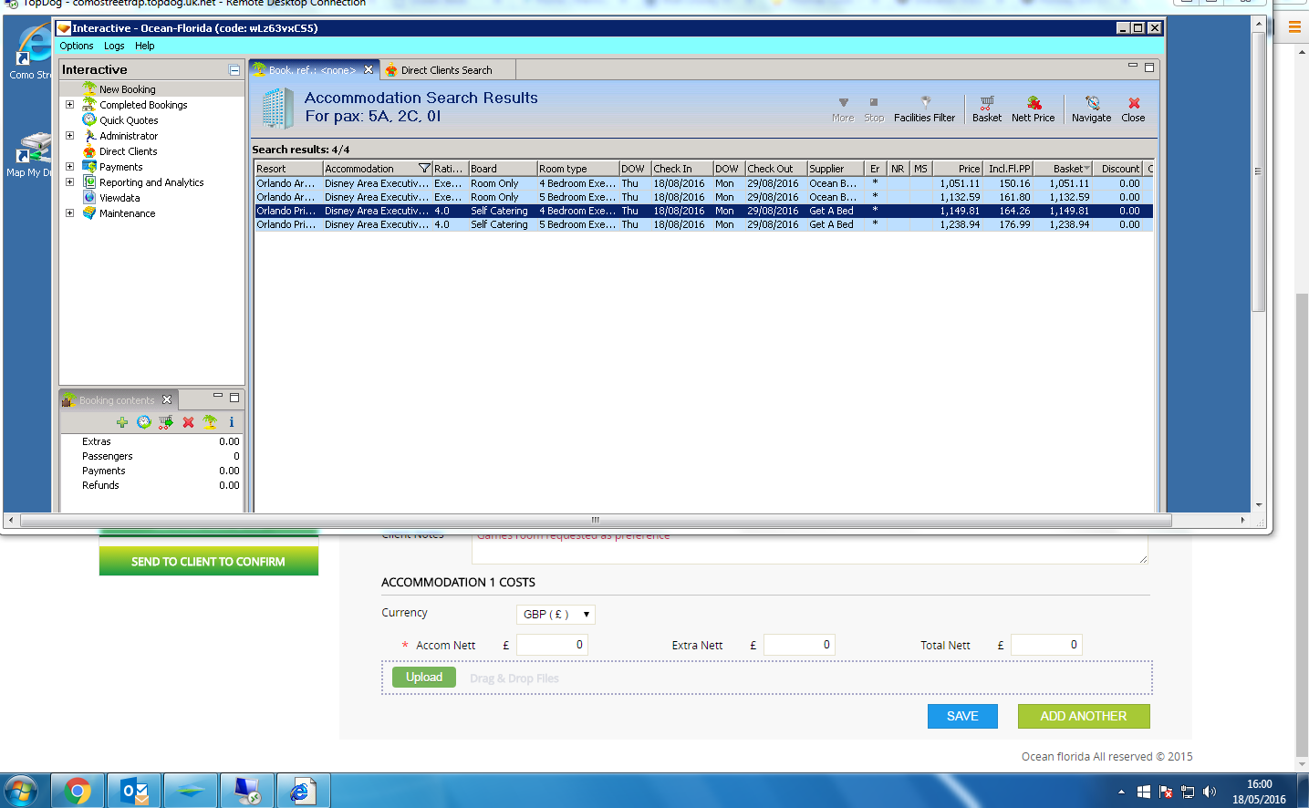Viewport: 1309px width, 808px height.
Task: Click the Stop search icon
Action: (874, 109)
